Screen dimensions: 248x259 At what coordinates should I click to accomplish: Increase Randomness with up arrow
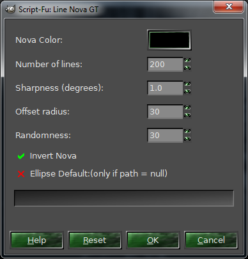click(187, 132)
